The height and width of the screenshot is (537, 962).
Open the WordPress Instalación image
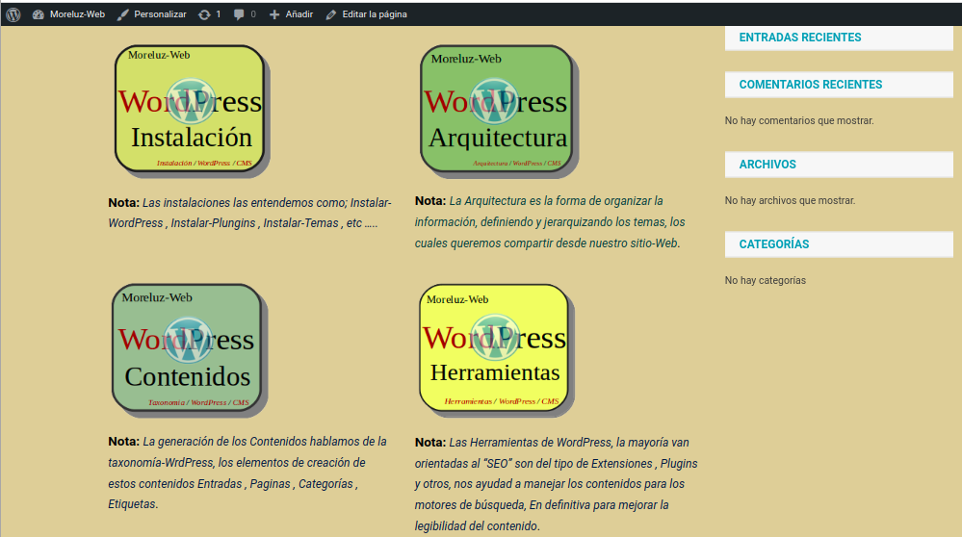pyautogui.click(x=189, y=110)
